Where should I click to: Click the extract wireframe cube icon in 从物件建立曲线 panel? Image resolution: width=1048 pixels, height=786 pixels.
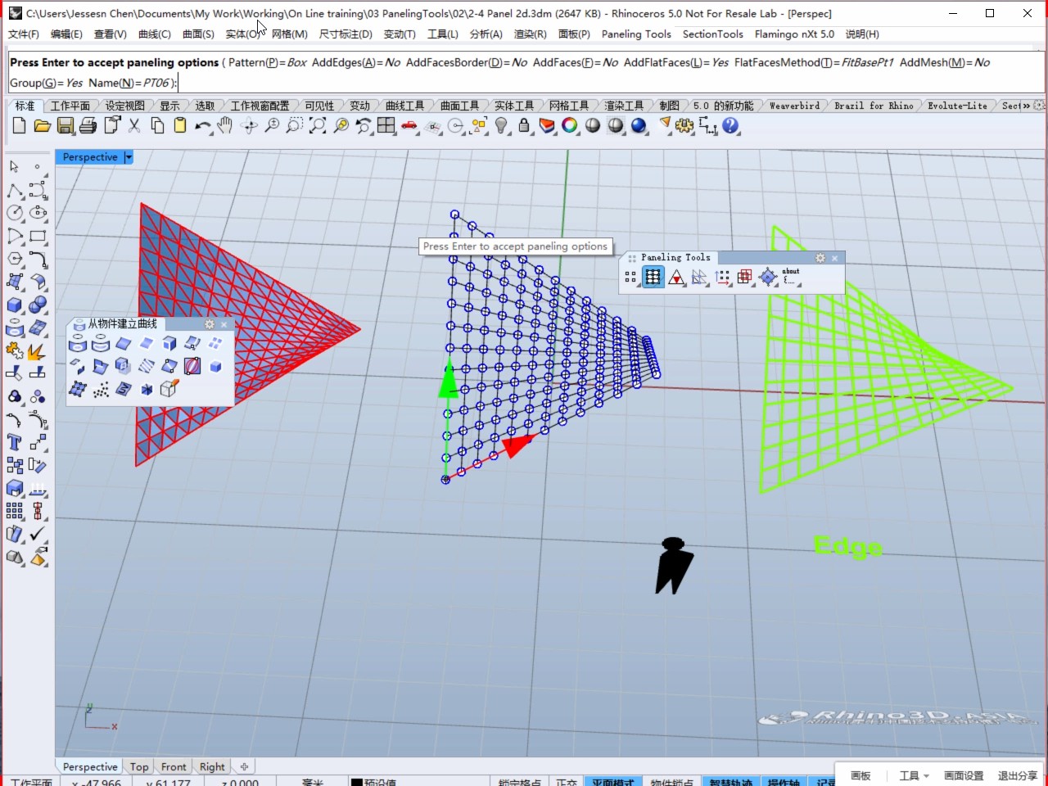click(x=169, y=389)
